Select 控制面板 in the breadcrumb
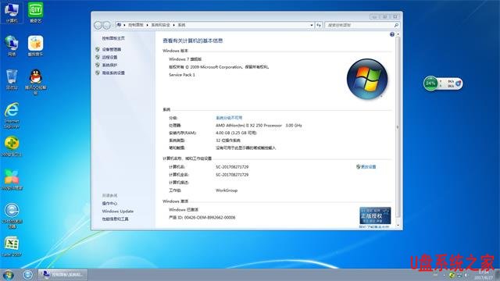 (x=136, y=25)
